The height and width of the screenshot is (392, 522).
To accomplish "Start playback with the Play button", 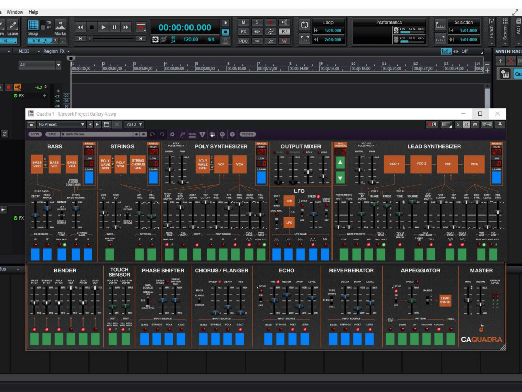I will (x=103, y=27).
